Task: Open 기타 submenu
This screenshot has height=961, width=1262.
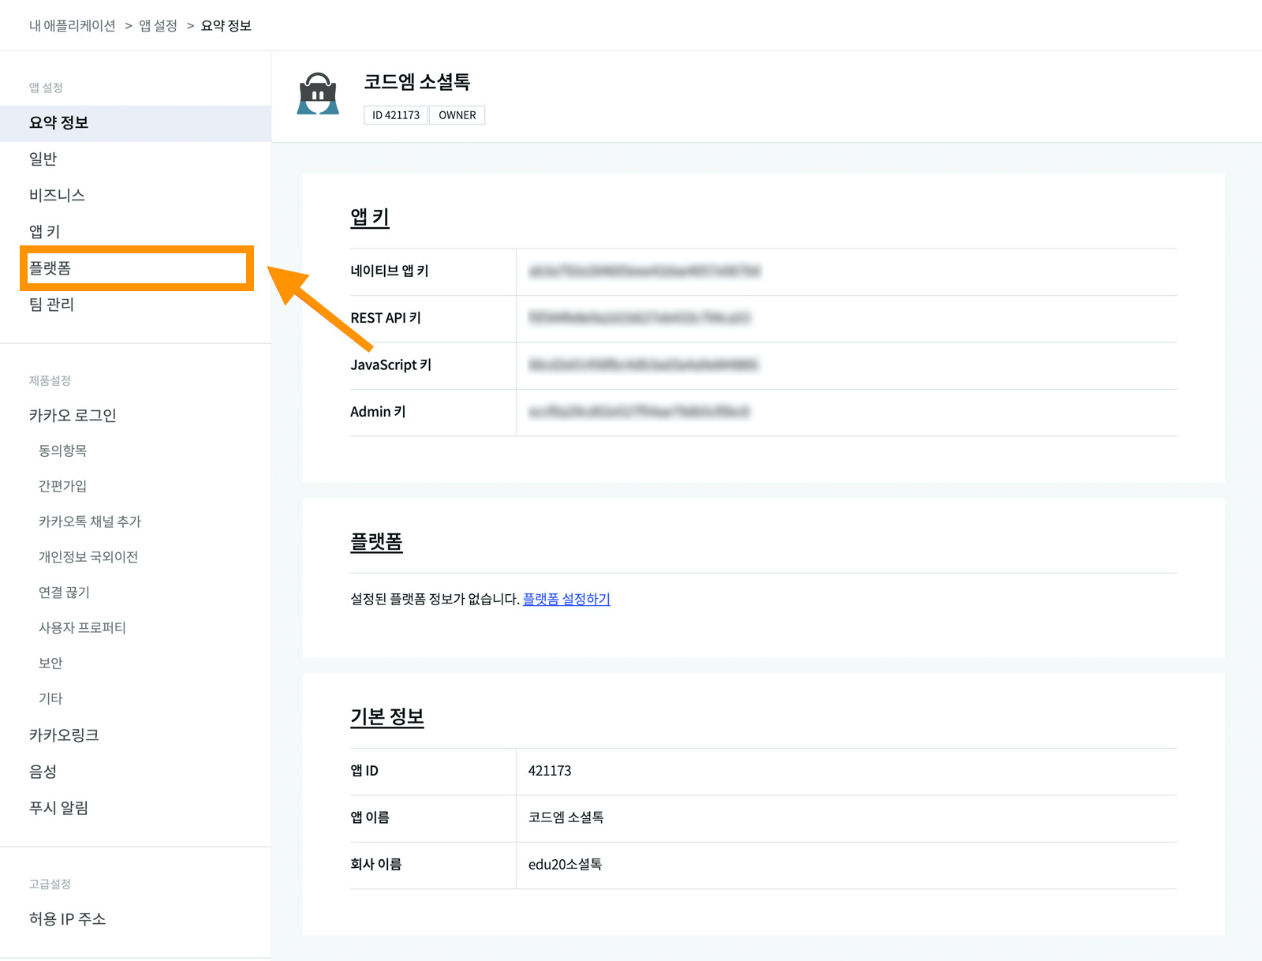Action: click(x=50, y=699)
